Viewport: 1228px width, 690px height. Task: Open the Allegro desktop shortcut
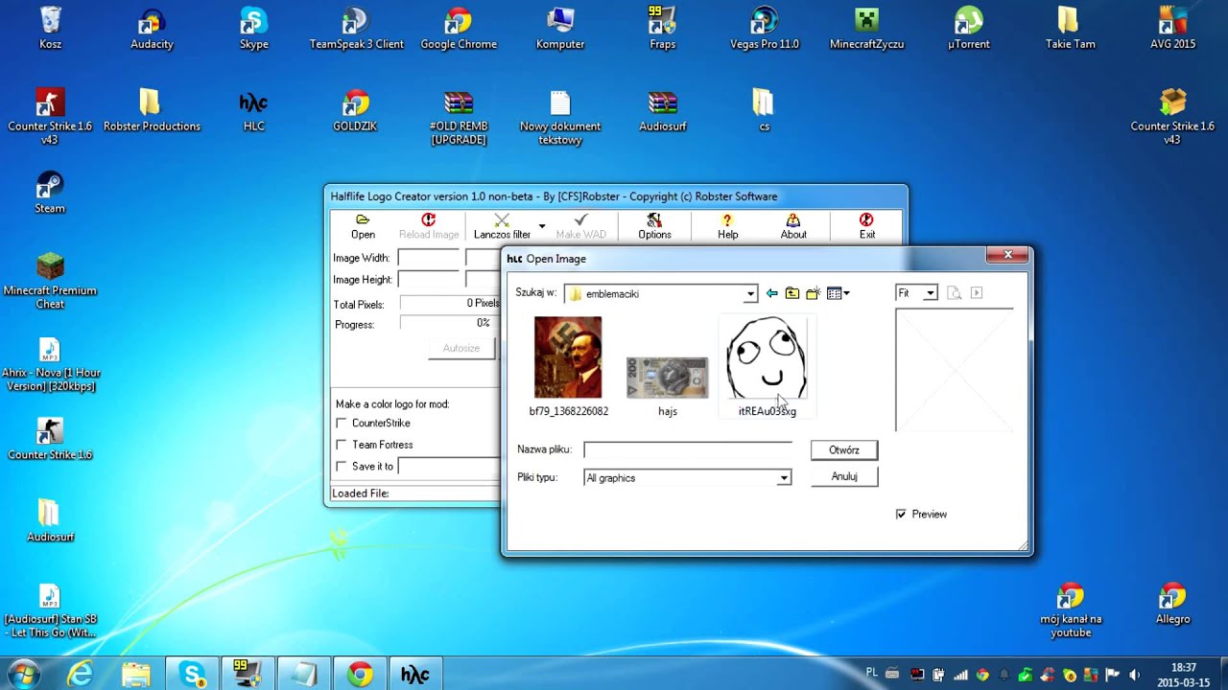(x=1172, y=604)
